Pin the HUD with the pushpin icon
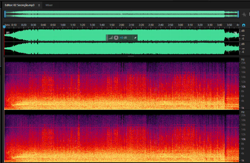The width and height of the screenshot is (250, 163). [135, 38]
